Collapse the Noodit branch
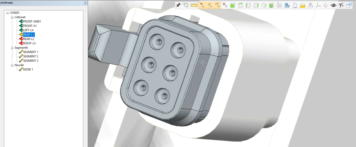 pos(12,65)
